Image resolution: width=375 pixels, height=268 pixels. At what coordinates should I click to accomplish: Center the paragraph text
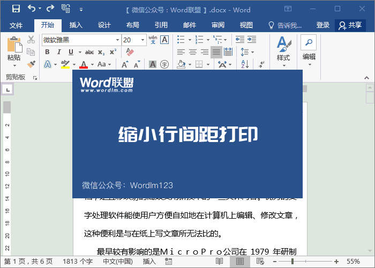[x=193, y=52]
